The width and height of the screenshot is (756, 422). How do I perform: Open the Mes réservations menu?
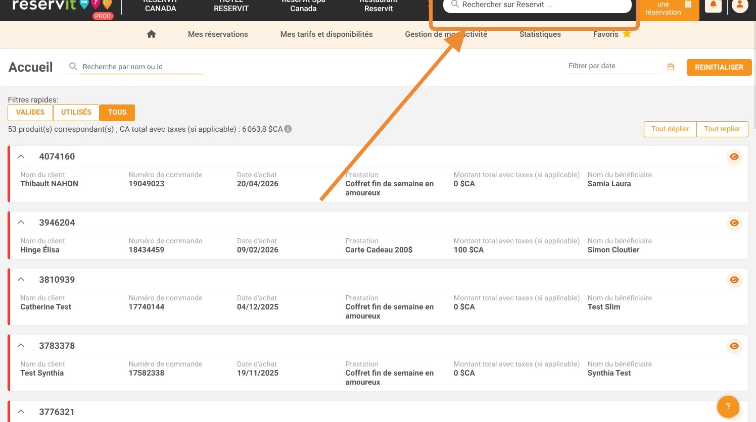[218, 34]
